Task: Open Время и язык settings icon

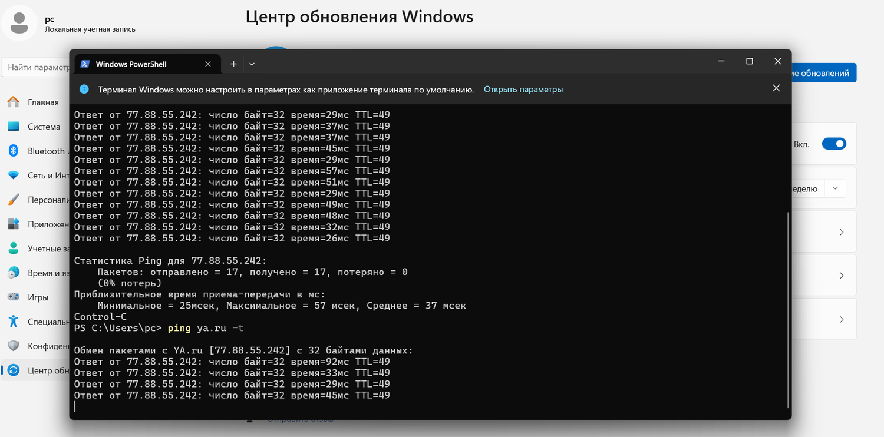Action: (x=14, y=272)
